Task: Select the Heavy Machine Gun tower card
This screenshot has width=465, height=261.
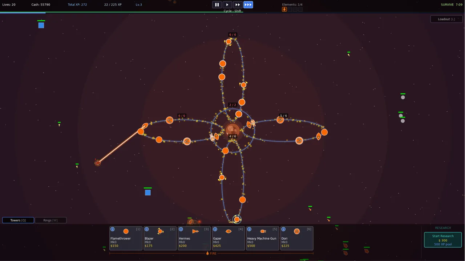Action: pyautogui.click(x=262, y=238)
